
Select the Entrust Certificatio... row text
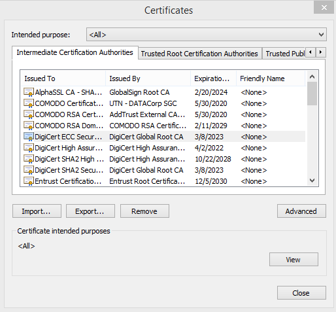coord(68,181)
